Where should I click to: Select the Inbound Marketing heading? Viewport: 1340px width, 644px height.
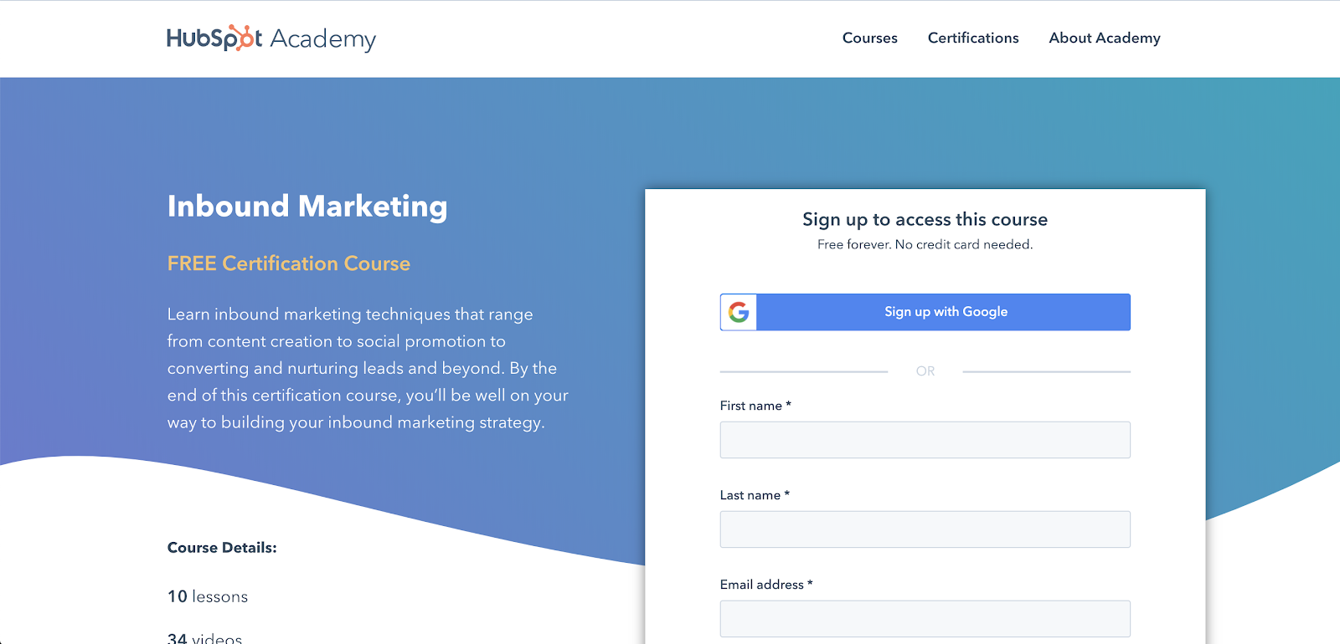[307, 207]
